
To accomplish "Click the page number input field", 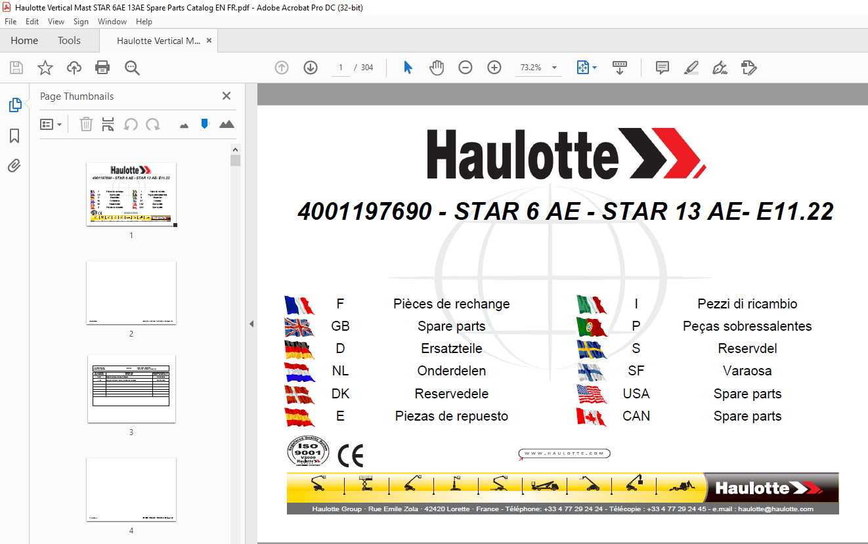I will click(340, 68).
